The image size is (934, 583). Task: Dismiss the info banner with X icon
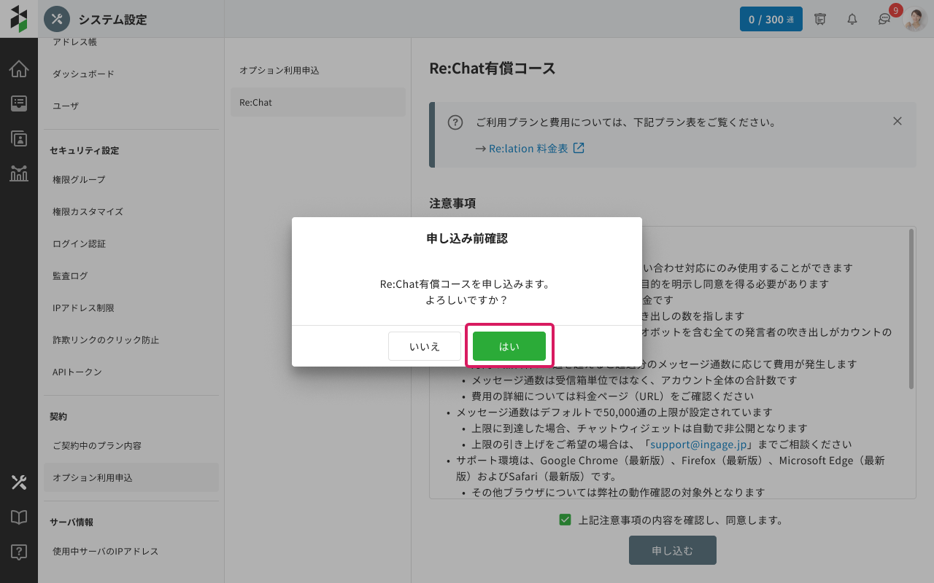(898, 121)
